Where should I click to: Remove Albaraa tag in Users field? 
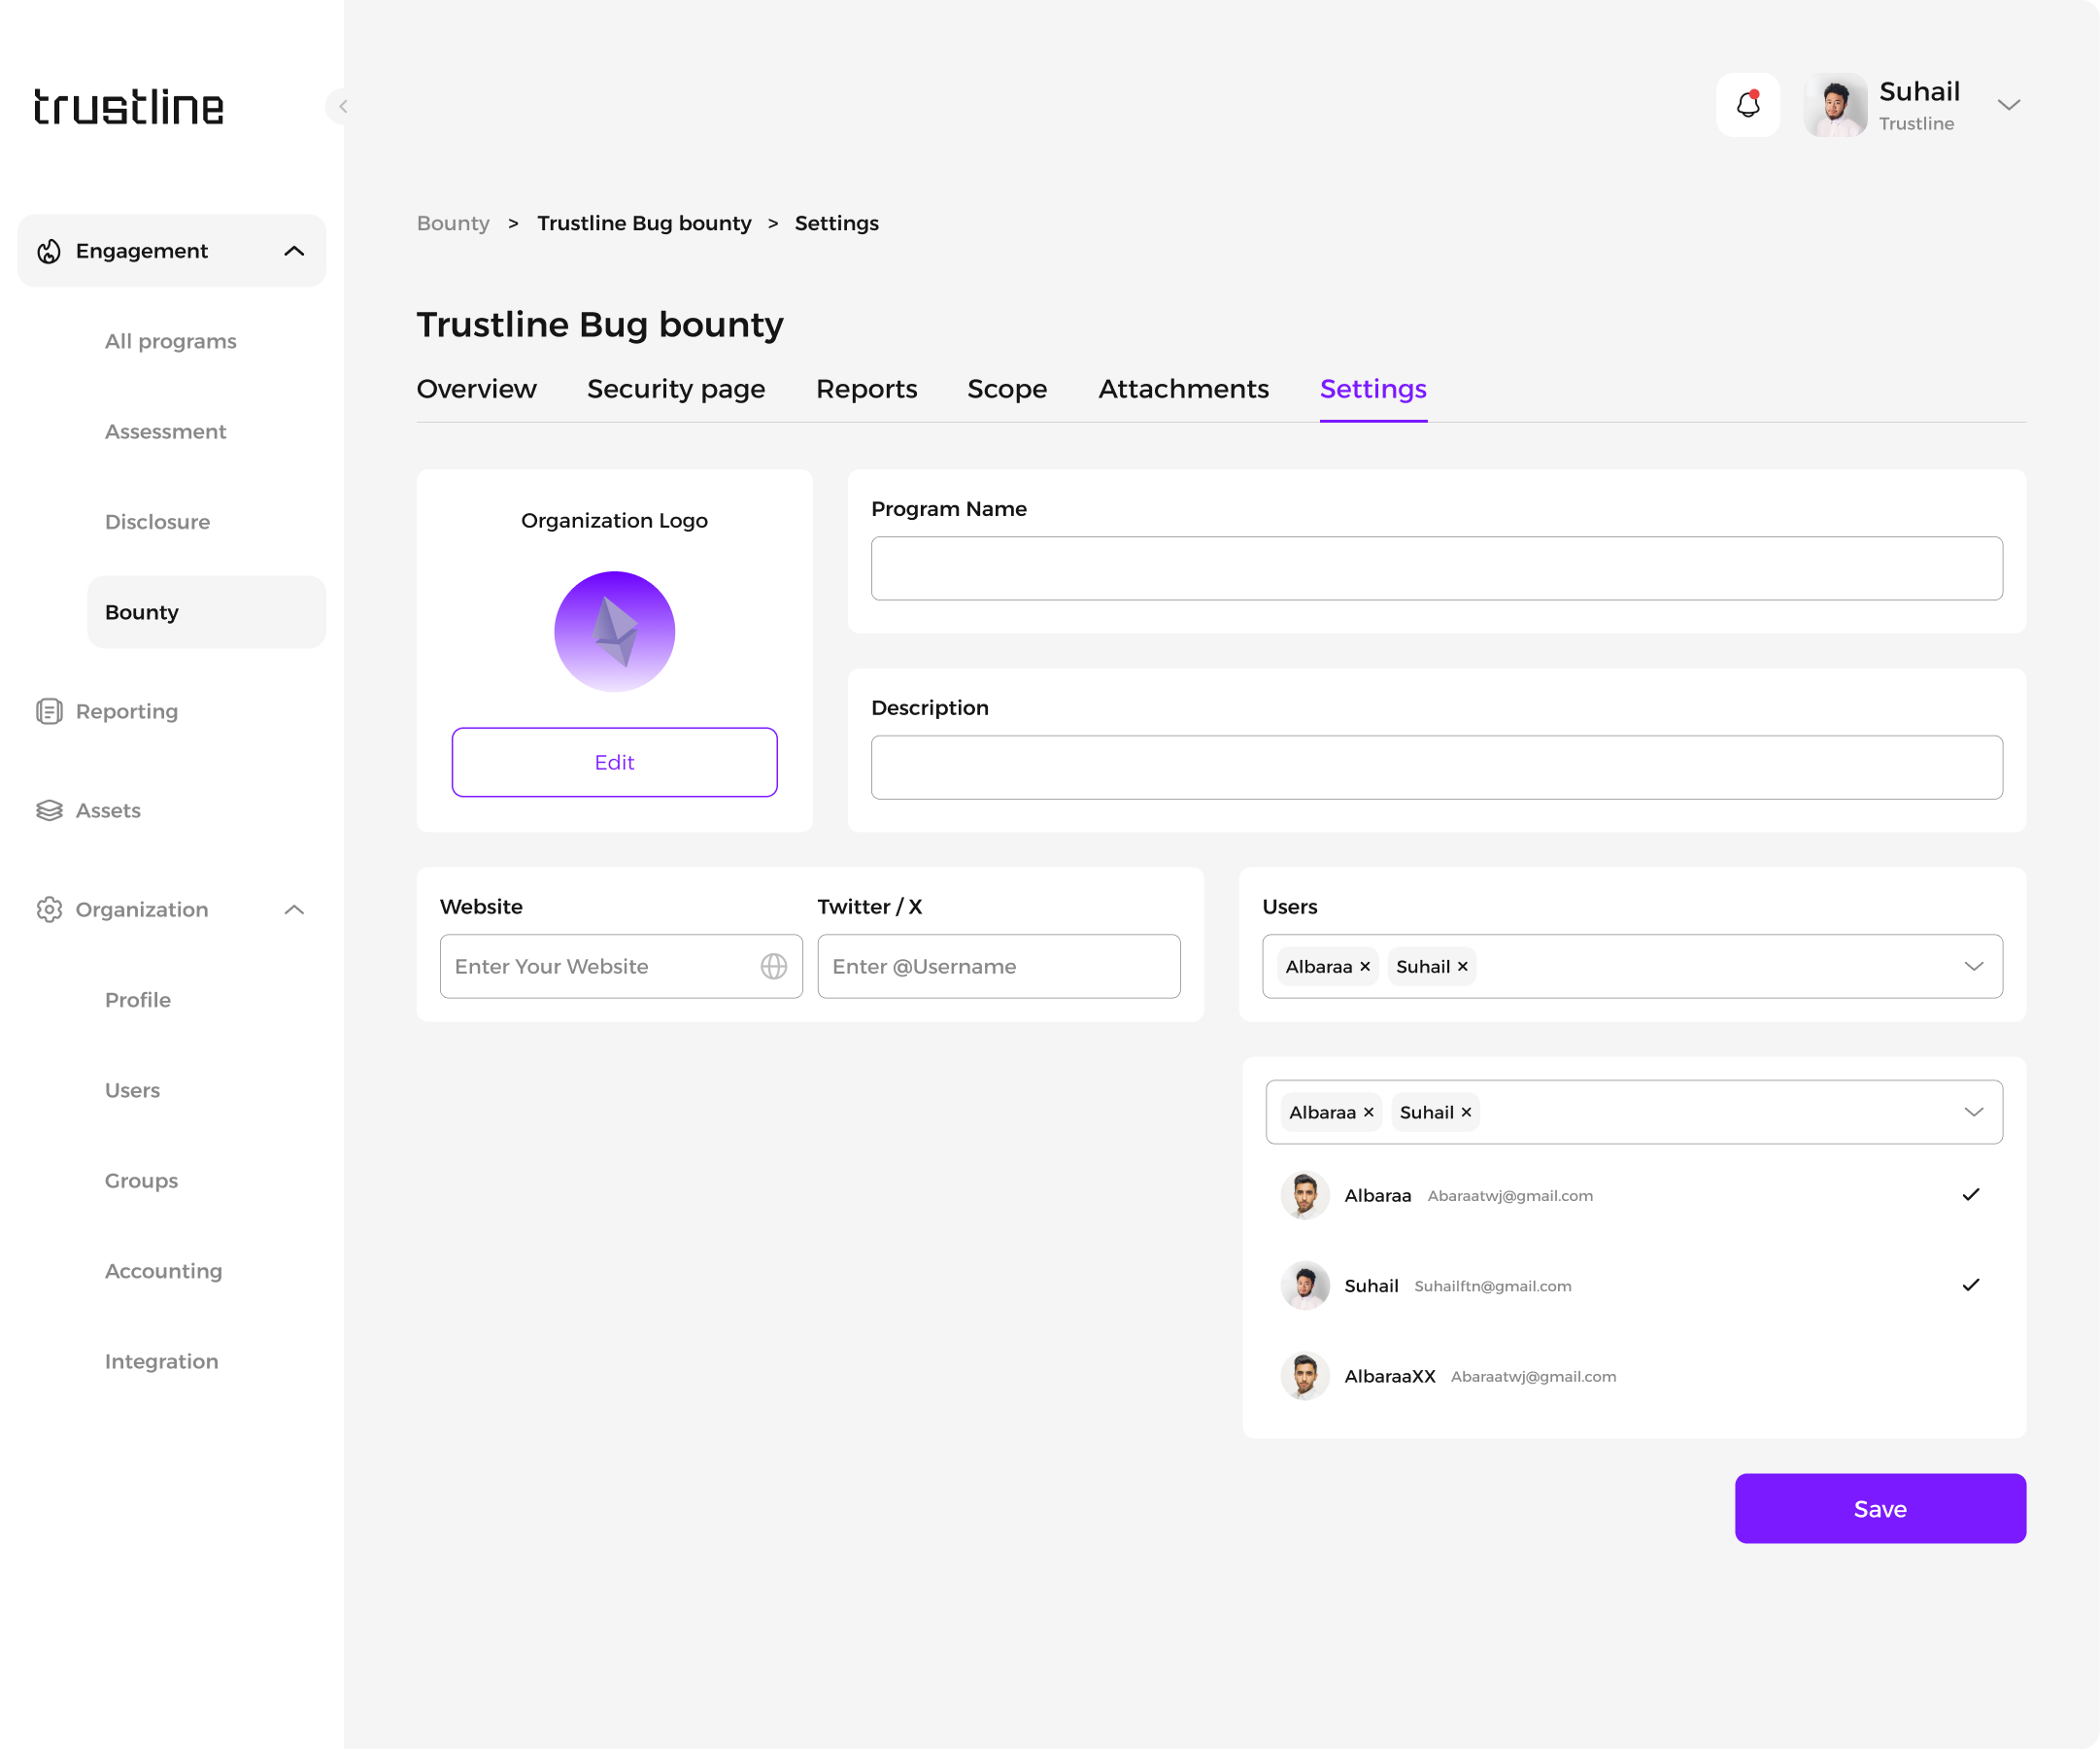pyautogui.click(x=1364, y=966)
